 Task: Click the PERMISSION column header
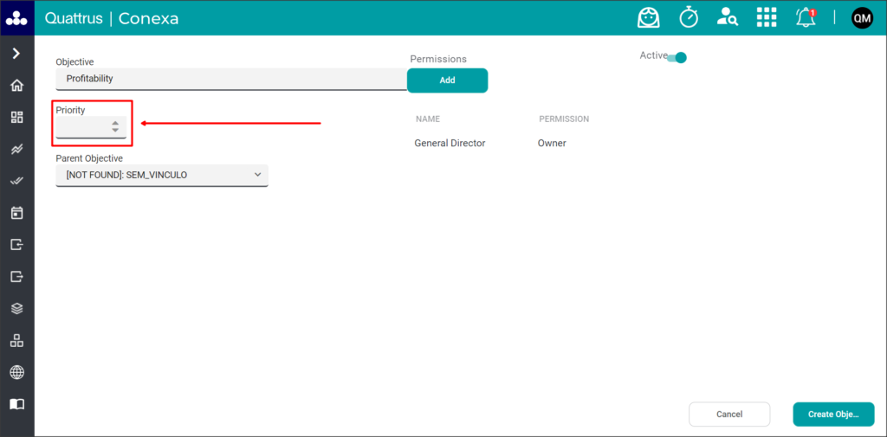[564, 119]
